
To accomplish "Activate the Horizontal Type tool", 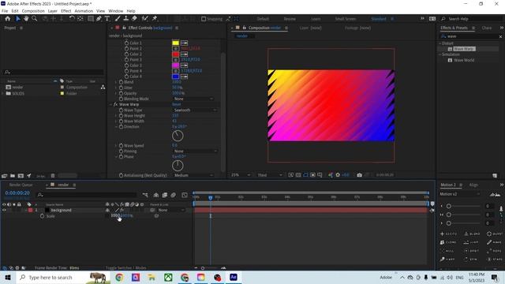I will coord(107,19).
